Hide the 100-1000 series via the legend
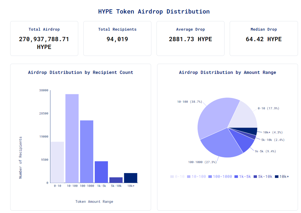Viewport: 301px width, 213px height. click(x=220, y=177)
